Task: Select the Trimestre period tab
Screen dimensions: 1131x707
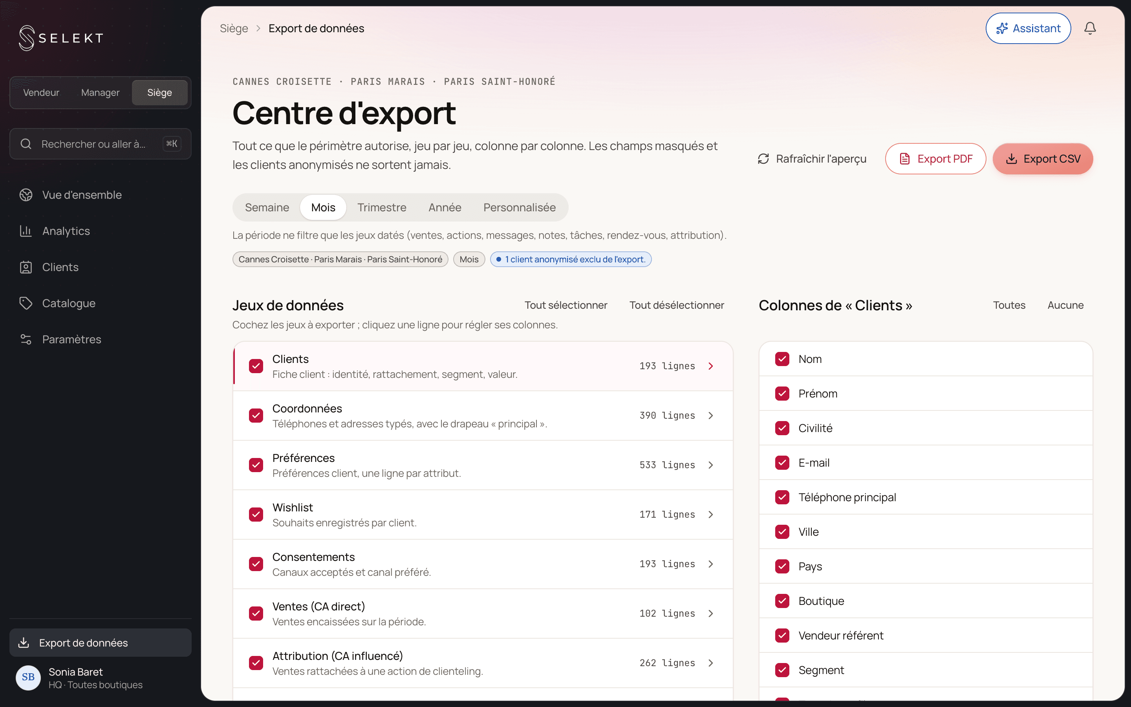Action: tap(382, 208)
